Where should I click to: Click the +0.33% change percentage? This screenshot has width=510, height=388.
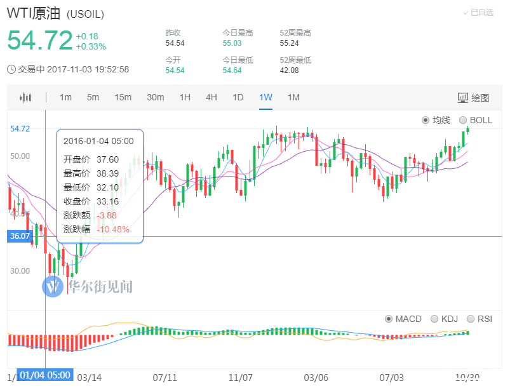(91, 46)
